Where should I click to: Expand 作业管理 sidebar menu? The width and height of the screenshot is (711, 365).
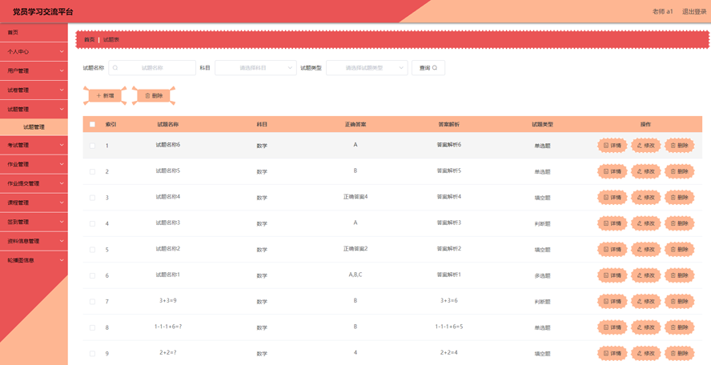pyautogui.click(x=34, y=164)
